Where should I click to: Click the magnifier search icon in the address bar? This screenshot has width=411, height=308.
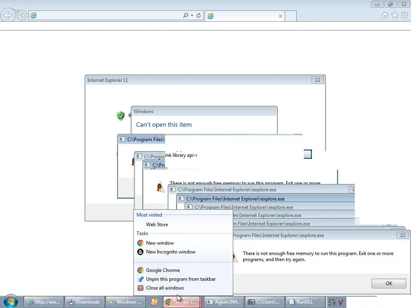click(185, 16)
